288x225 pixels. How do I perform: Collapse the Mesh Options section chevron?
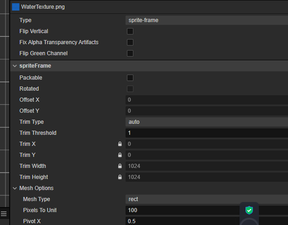[15, 188]
